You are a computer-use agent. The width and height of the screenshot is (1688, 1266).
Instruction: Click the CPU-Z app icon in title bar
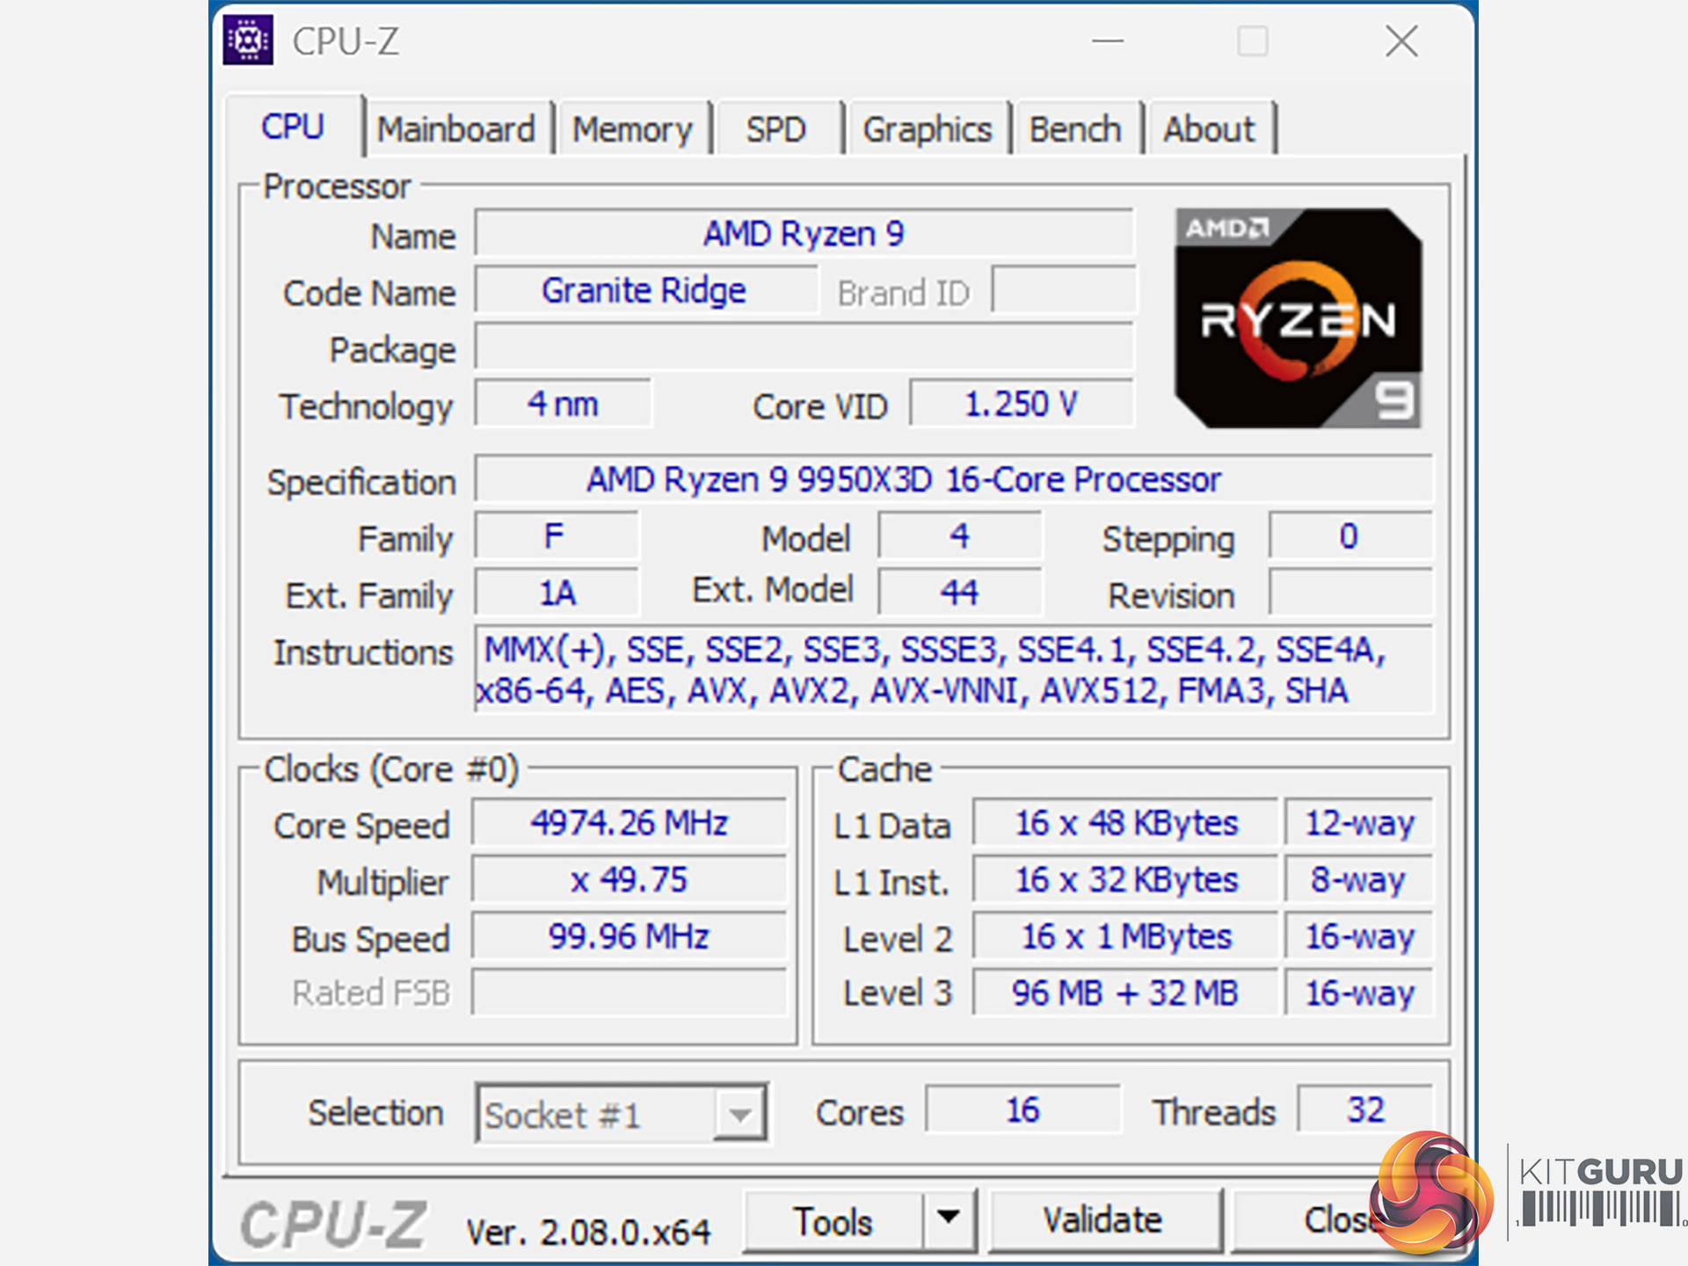248,40
